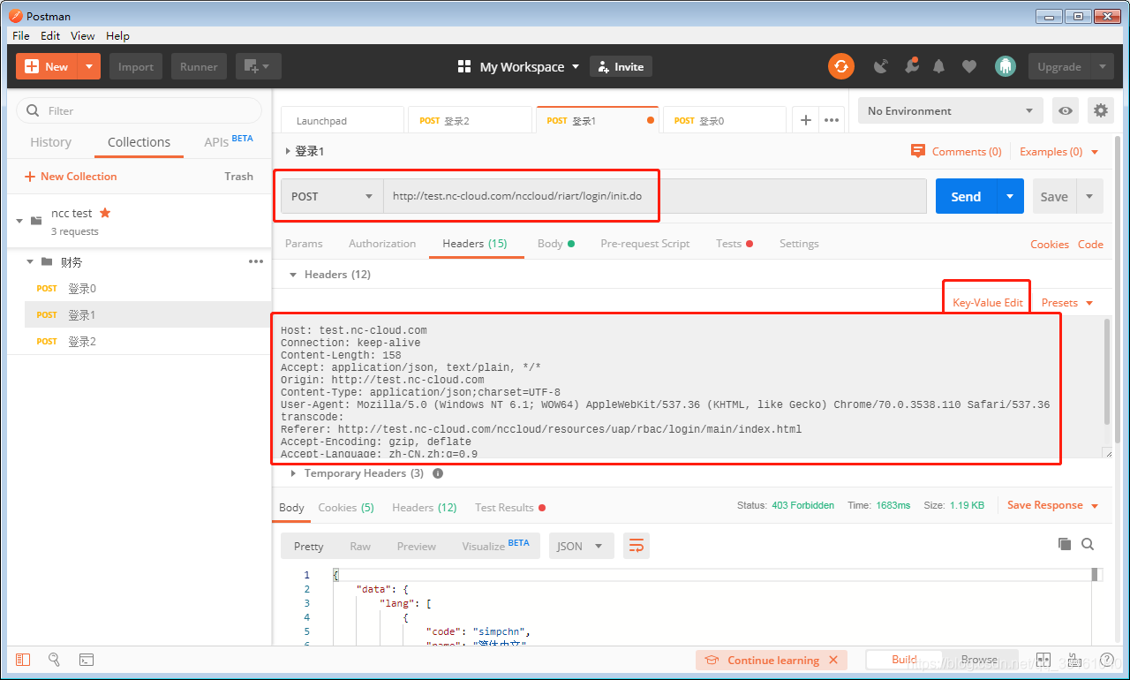Open the notifications bell icon
The image size is (1130, 680).
(939, 66)
